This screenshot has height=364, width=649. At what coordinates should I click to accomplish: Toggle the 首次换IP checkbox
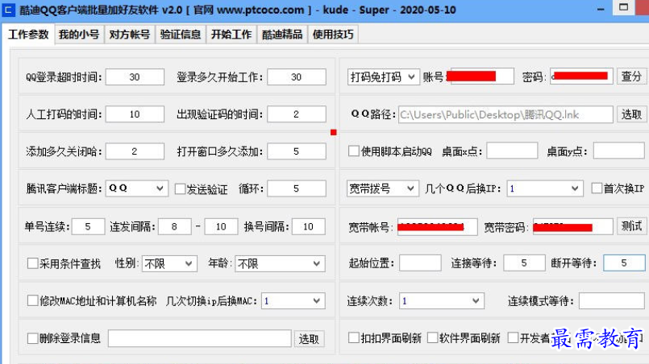(x=597, y=188)
